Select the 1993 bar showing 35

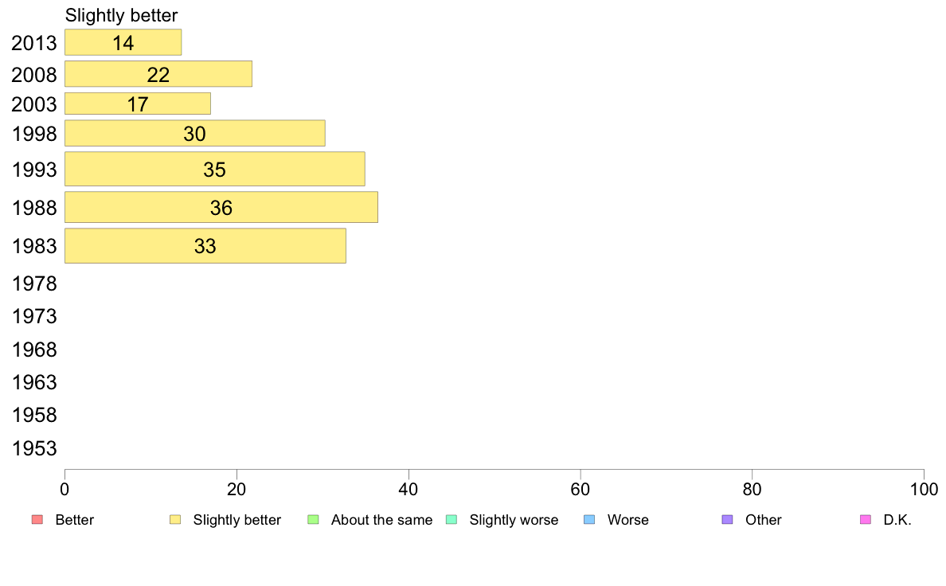coord(215,169)
